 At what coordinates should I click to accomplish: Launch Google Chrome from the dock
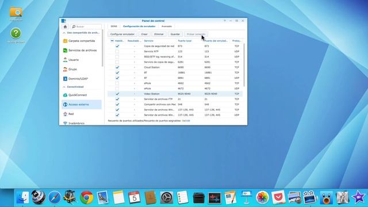[86, 197]
